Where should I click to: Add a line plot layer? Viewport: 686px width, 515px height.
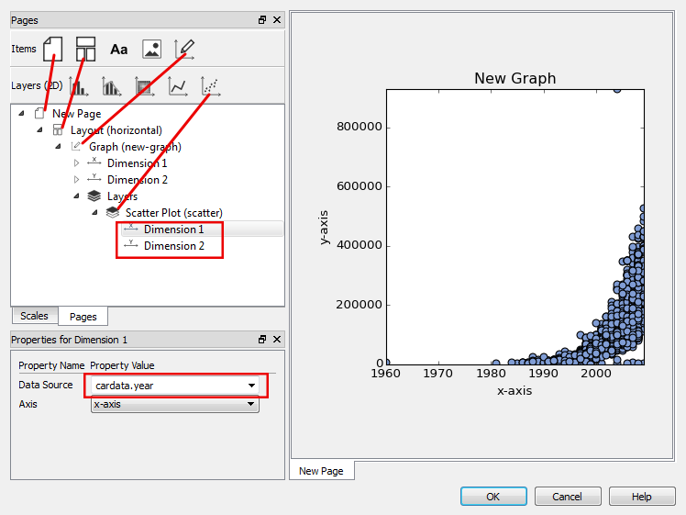(x=178, y=86)
